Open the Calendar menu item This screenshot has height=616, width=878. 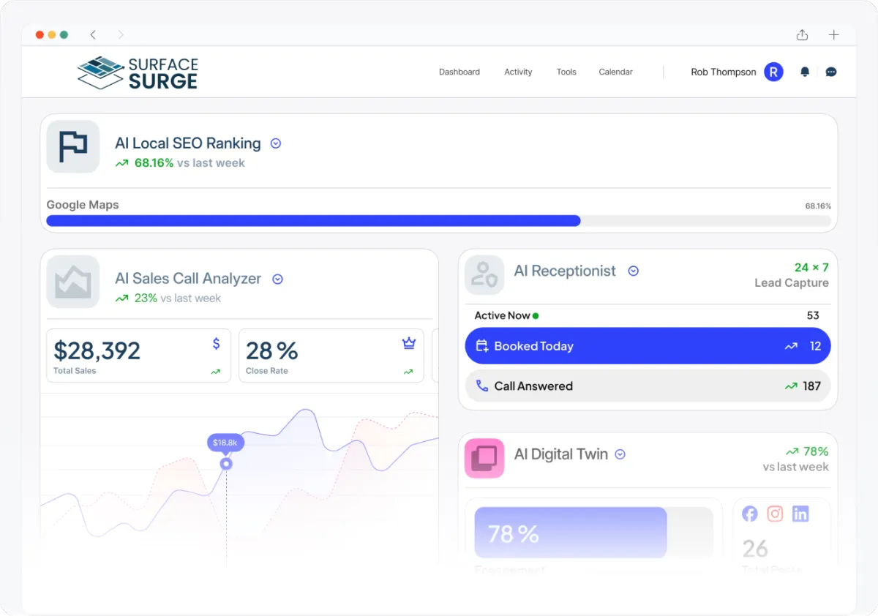click(x=615, y=72)
